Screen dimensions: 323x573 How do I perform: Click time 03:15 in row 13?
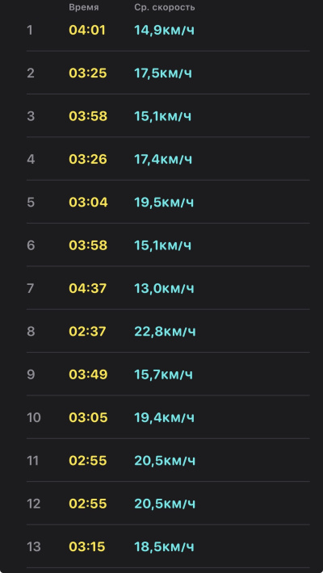tap(87, 547)
